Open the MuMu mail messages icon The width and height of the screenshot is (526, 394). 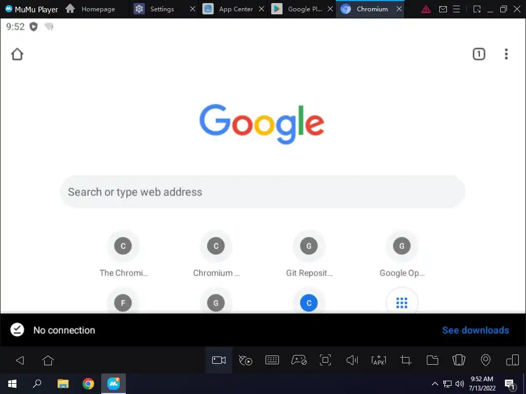[443, 9]
